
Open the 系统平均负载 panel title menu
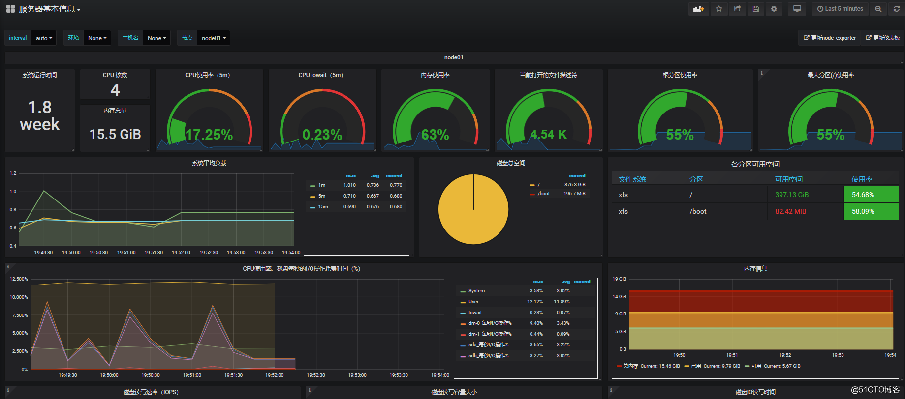click(x=209, y=163)
